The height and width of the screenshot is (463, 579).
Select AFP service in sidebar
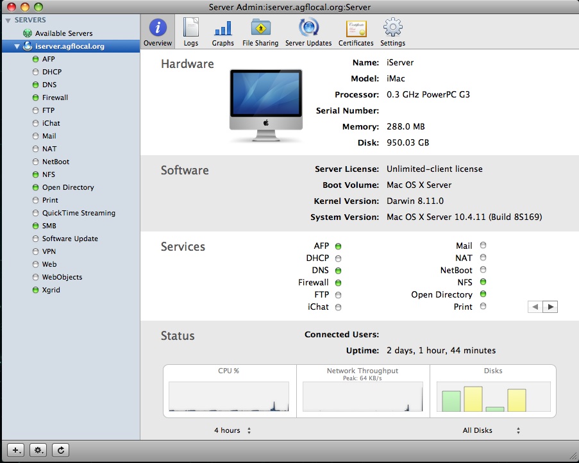pos(71,59)
